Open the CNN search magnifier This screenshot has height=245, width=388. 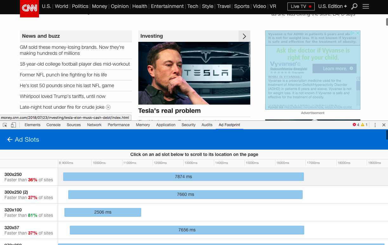(x=354, y=6)
